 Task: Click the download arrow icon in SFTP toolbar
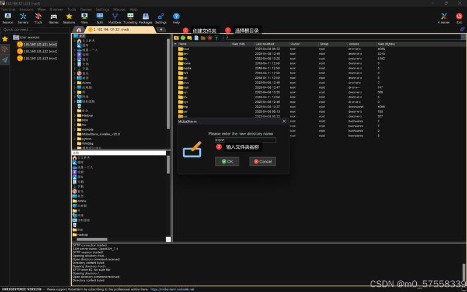tap(223, 38)
